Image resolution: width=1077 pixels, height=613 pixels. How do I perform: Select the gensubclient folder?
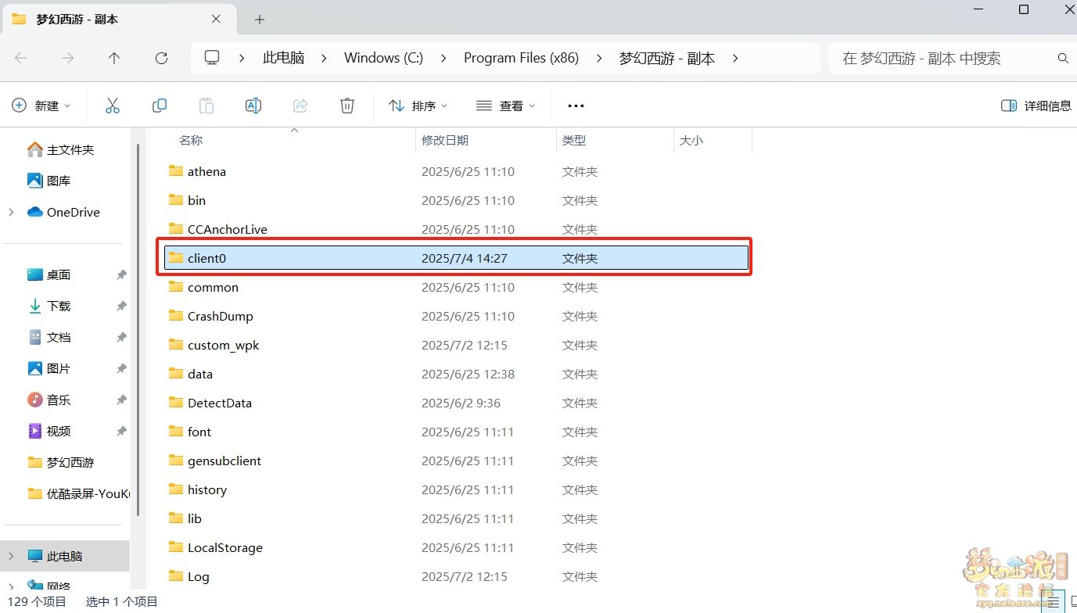coord(458,461)
